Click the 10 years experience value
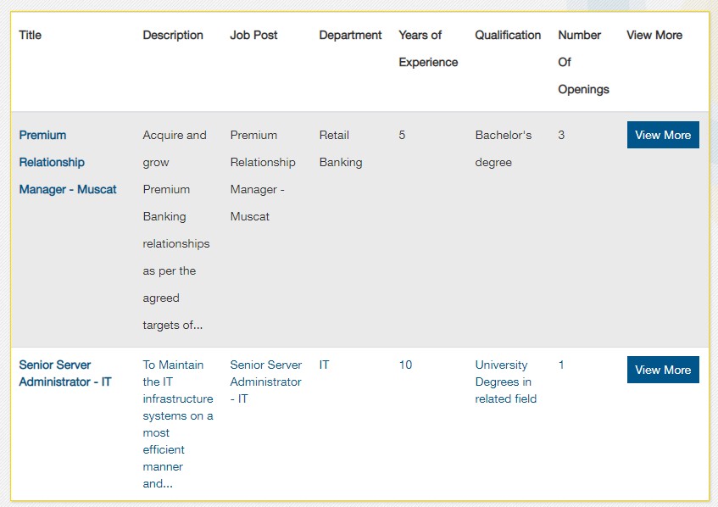This screenshot has height=507, width=718. pyautogui.click(x=405, y=365)
